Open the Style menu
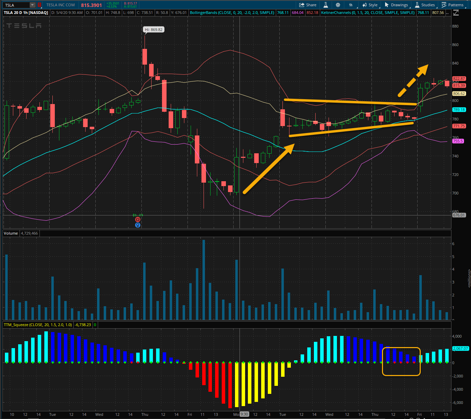The image size is (471, 419). (370, 5)
